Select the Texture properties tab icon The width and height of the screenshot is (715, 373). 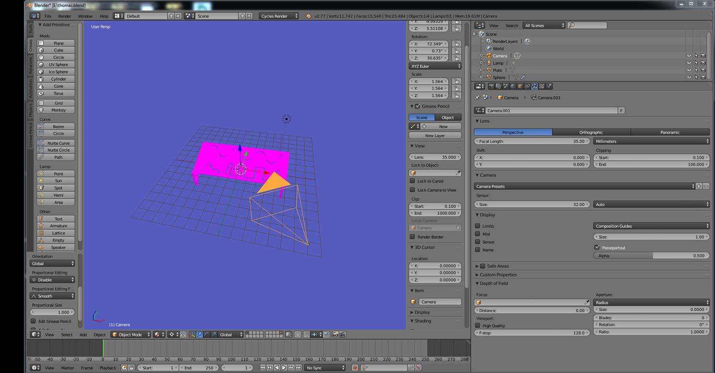(542, 87)
